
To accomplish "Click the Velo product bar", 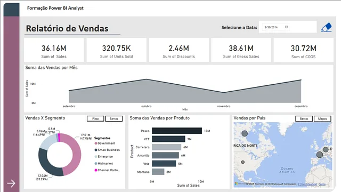I will (x=164, y=164).
